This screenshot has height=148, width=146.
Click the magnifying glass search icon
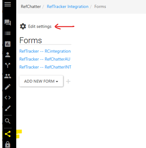[x=8, y=121]
